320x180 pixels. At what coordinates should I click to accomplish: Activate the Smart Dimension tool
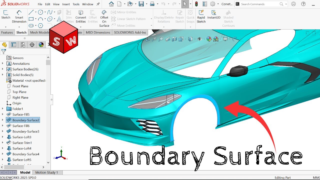(x=19, y=16)
